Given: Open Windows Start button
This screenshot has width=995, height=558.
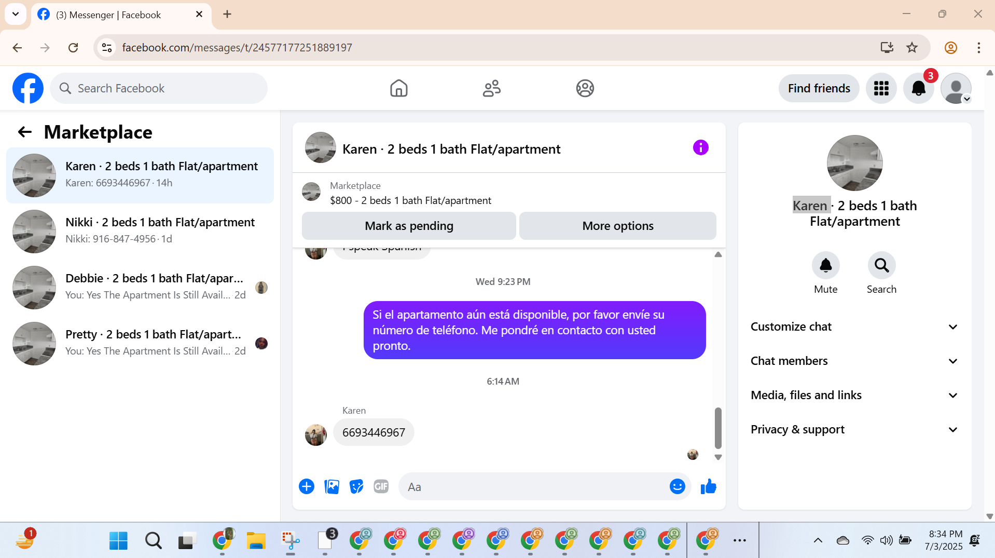Looking at the screenshot, I should pos(118,541).
